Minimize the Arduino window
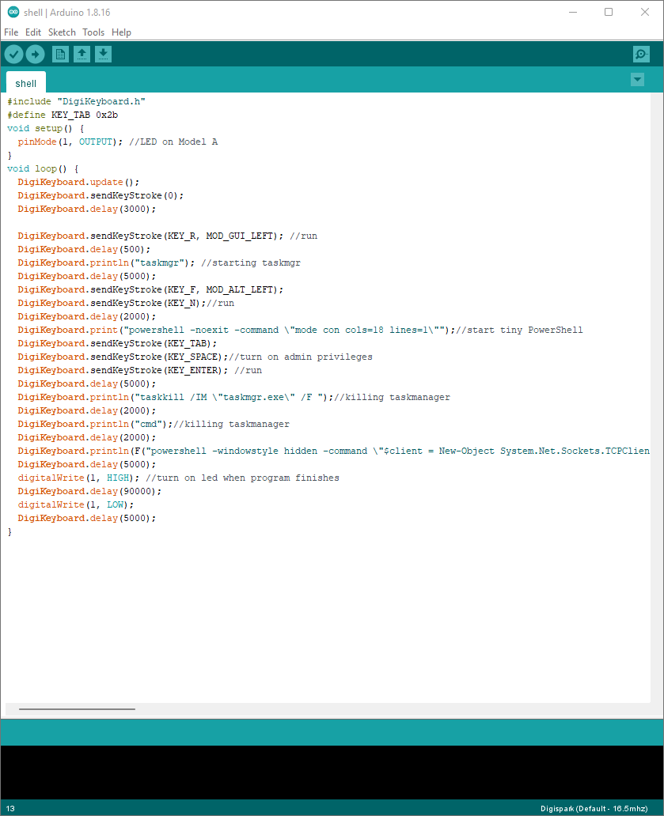664x816 pixels. [573, 12]
